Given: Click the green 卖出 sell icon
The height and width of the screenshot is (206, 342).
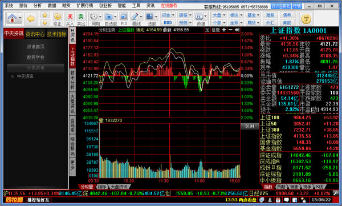Looking at the screenshot, I should pos(81,17).
